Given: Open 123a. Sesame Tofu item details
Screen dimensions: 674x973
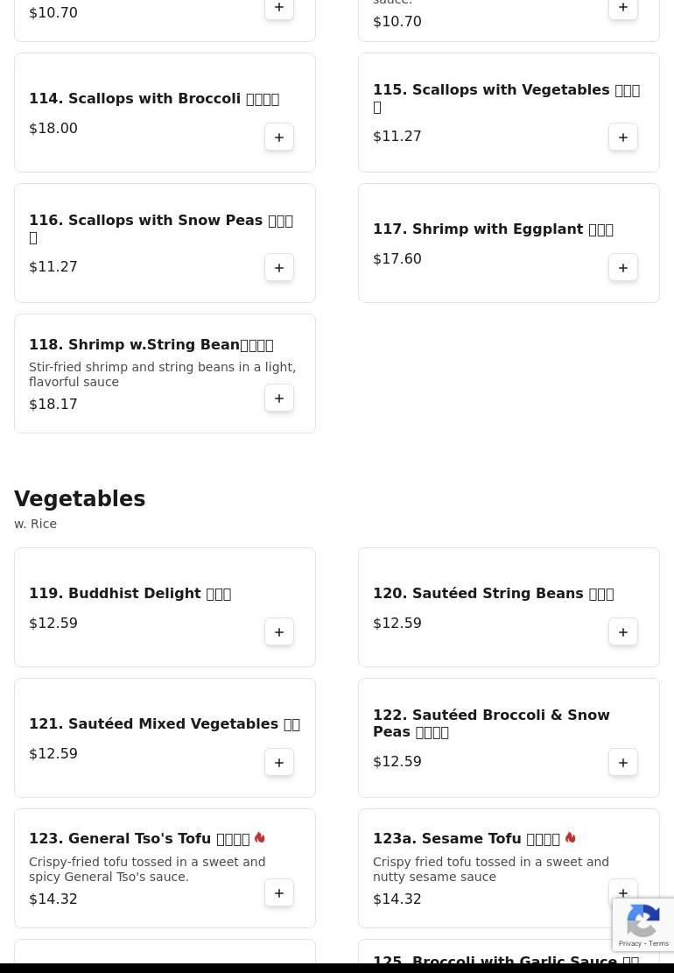Looking at the screenshot, I should (466, 839).
